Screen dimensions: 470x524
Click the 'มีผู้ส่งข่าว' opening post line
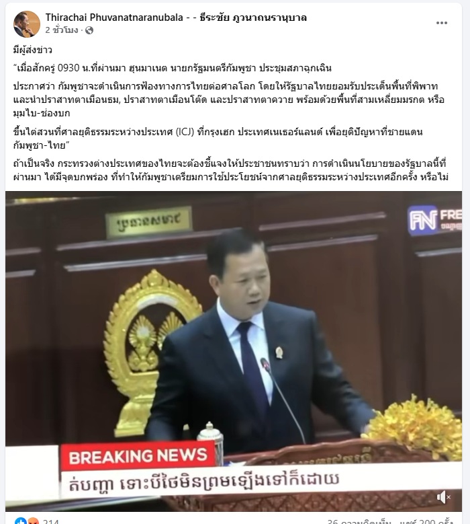coord(33,50)
